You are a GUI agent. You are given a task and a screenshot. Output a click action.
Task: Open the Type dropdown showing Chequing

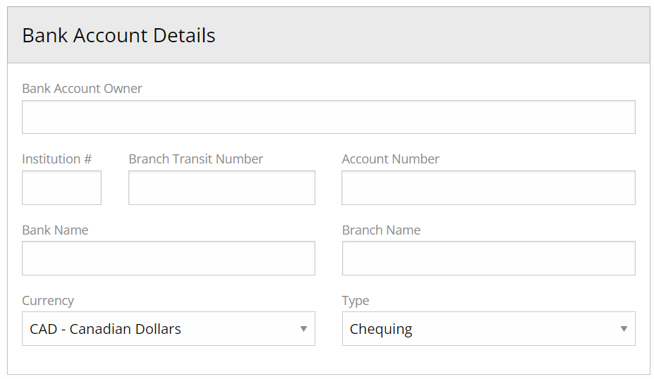pyautogui.click(x=489, y=328)
